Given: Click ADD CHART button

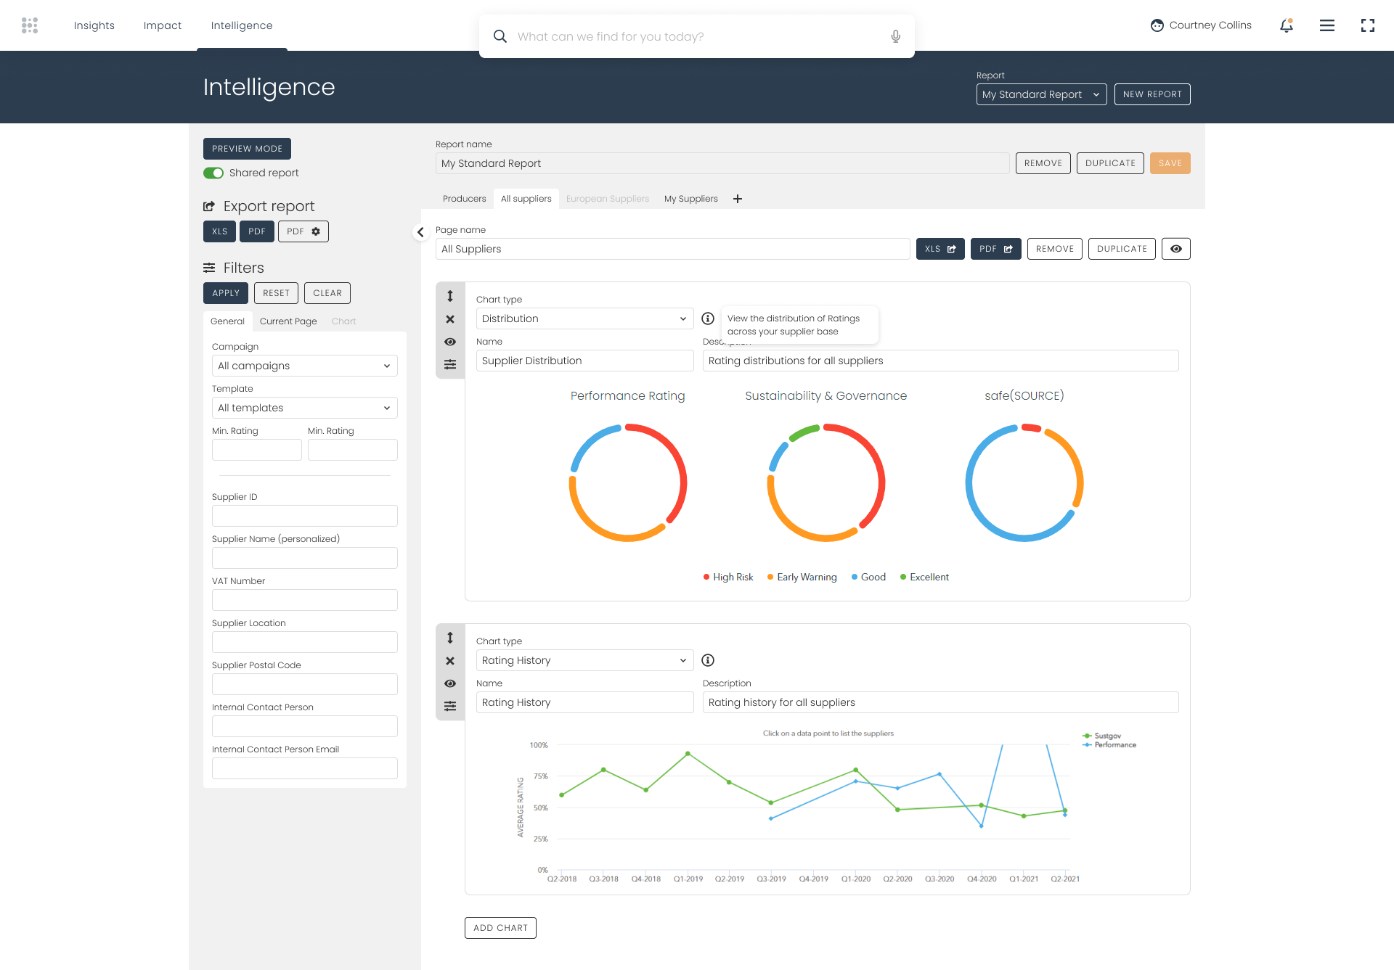Looking at the screenshot, I should [x=500, y=928].
